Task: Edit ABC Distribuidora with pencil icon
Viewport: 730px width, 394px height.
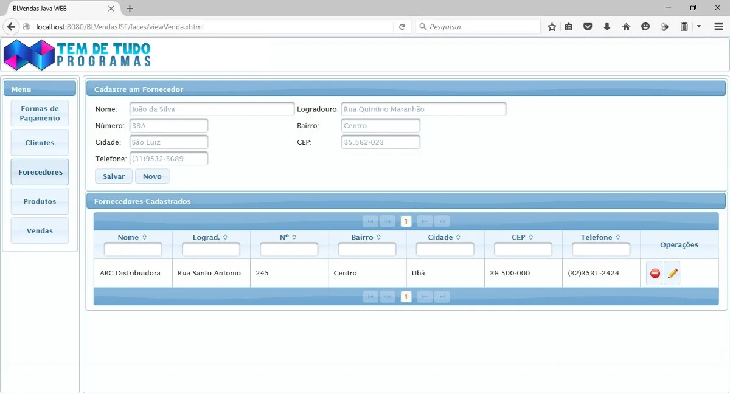Action: click(x=672, y=274)
